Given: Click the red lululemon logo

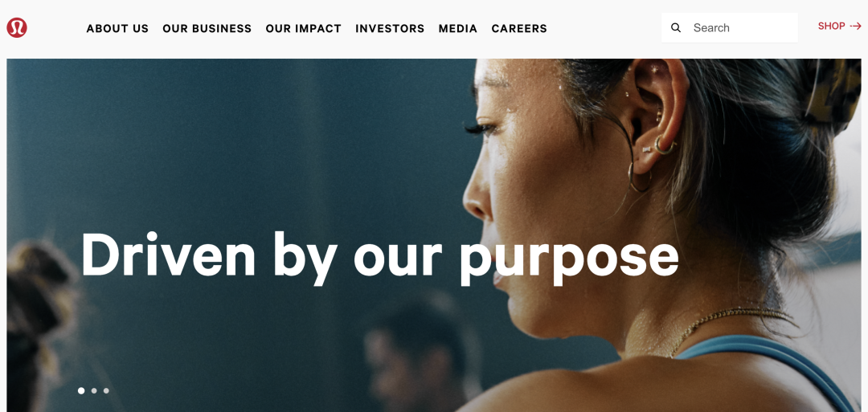Looking at the screenshot, I should (17, 27).
